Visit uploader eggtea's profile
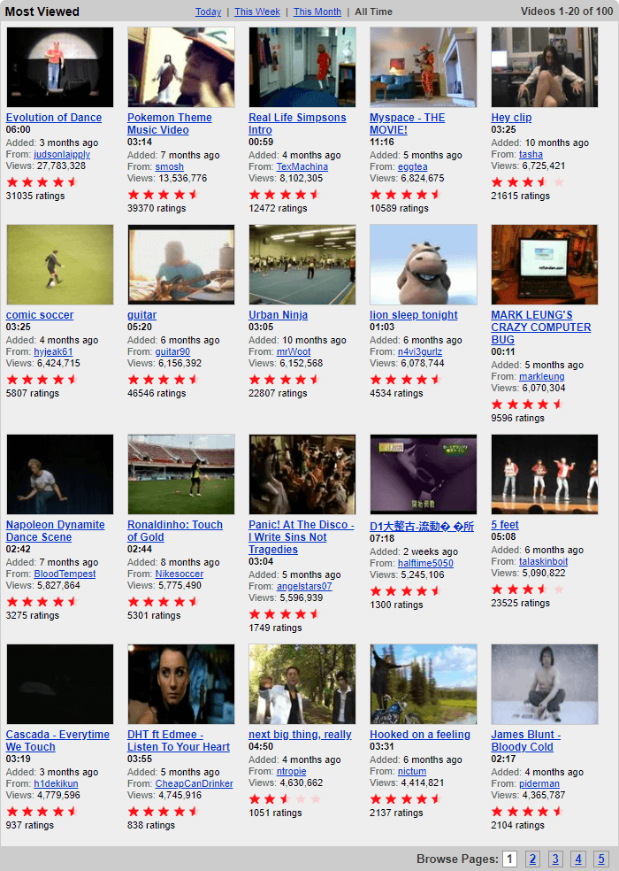 coord(412,166)
